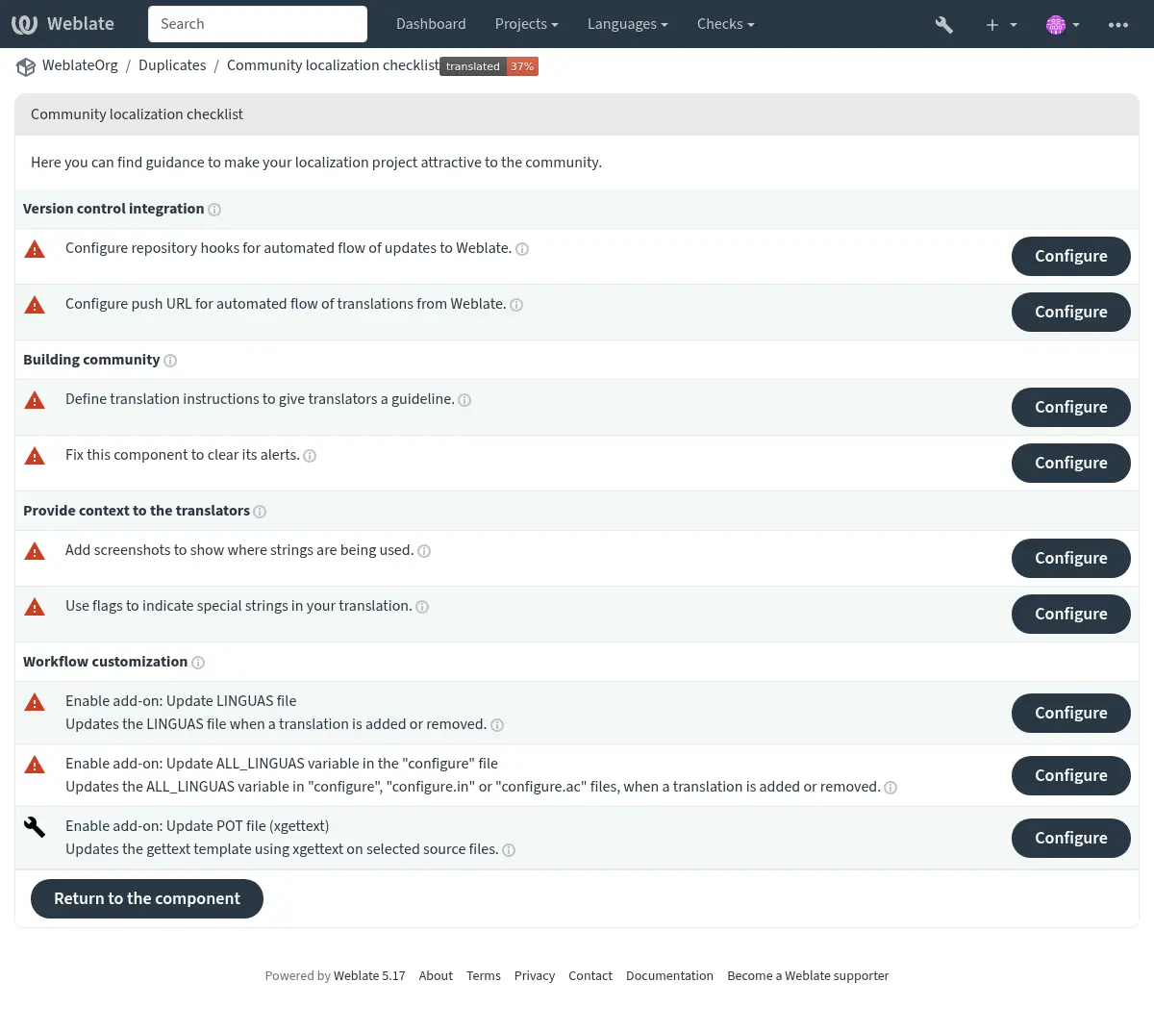
Task: Configure fix for component alerts
Action: tap(1070, 463)
